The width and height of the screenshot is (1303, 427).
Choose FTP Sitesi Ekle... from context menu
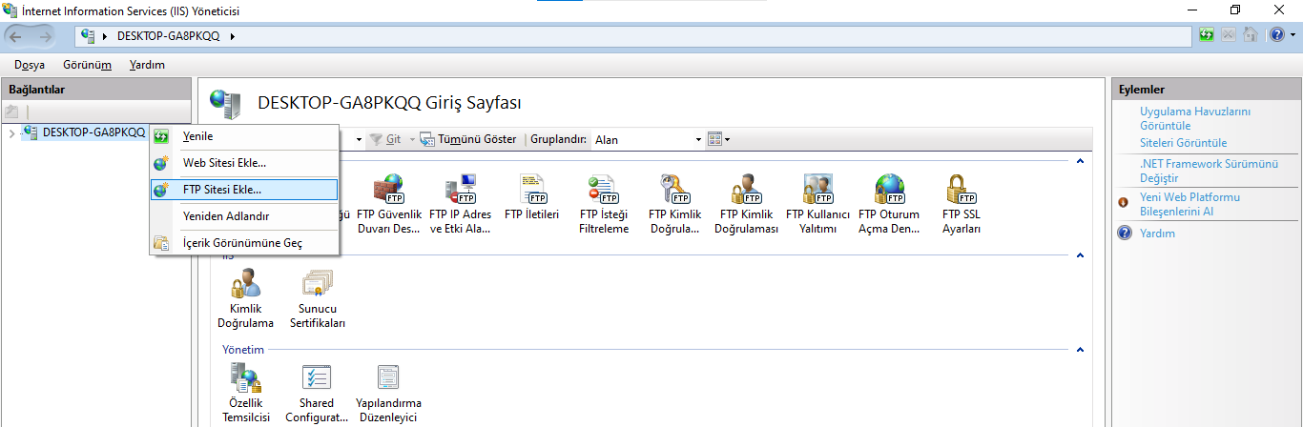244,190
